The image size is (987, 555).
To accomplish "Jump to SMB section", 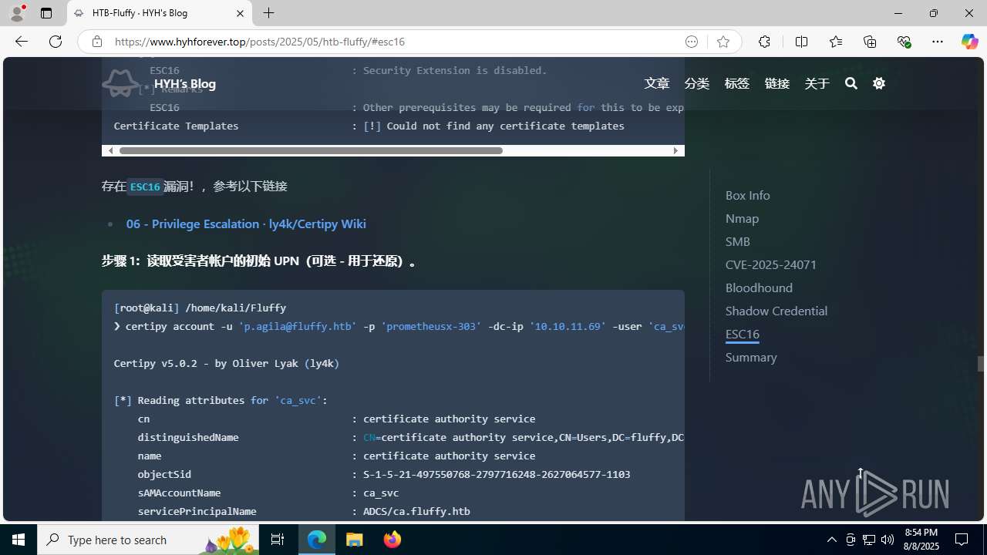I will click(x=738, y=241).
